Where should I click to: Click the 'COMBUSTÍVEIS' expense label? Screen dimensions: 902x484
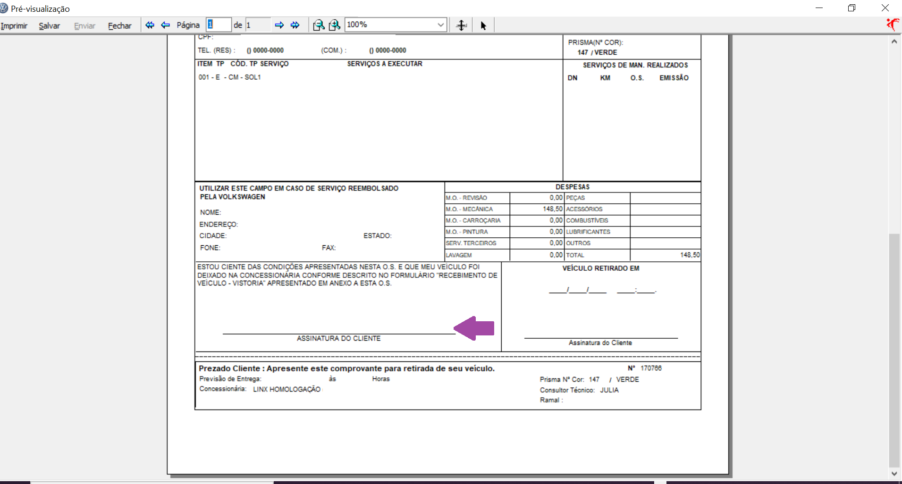click(587, 220)
